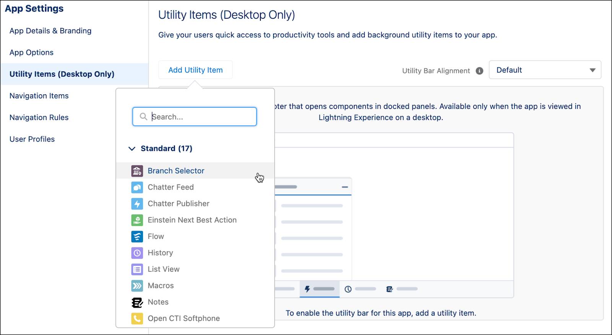Click the Branch Selector icon

click(x=137, y=171)
